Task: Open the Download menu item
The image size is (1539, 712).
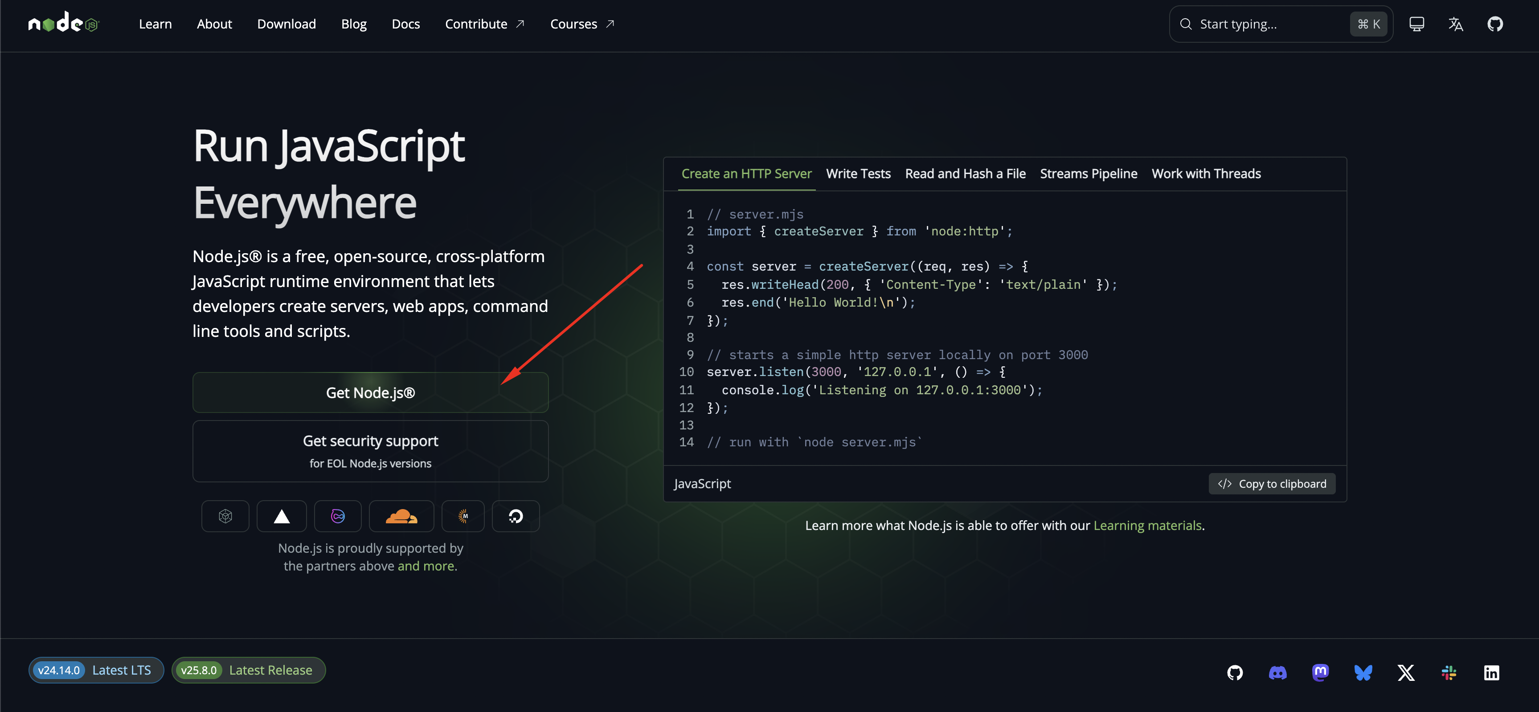Action: [x=286, y=24]
